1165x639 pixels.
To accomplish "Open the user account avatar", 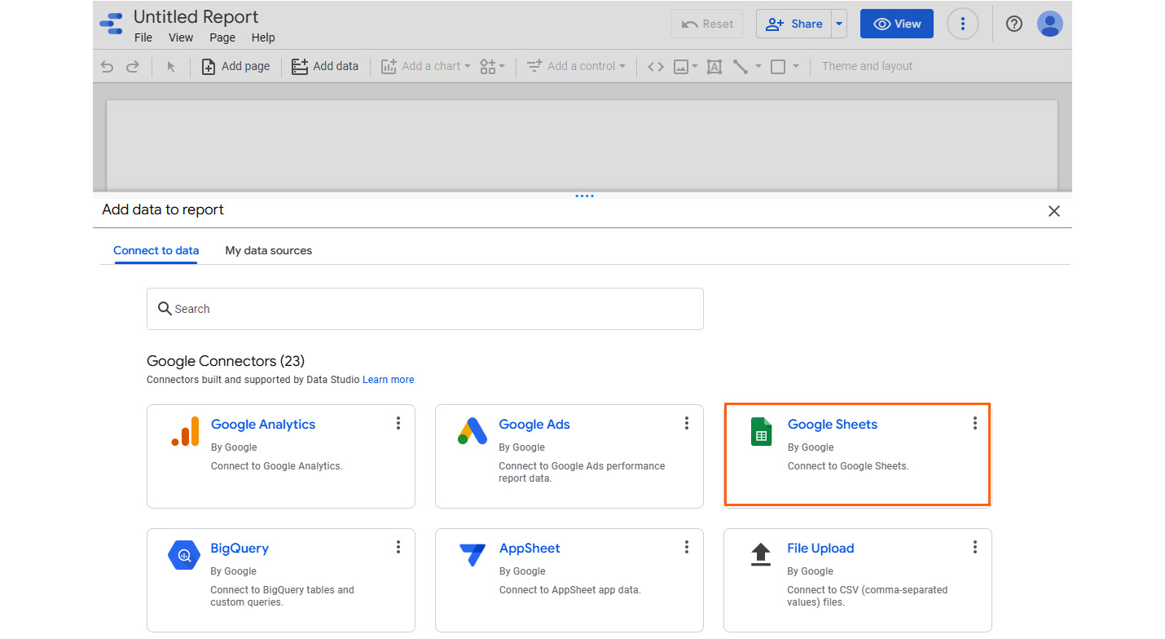I will click(x=1050, y=24).
